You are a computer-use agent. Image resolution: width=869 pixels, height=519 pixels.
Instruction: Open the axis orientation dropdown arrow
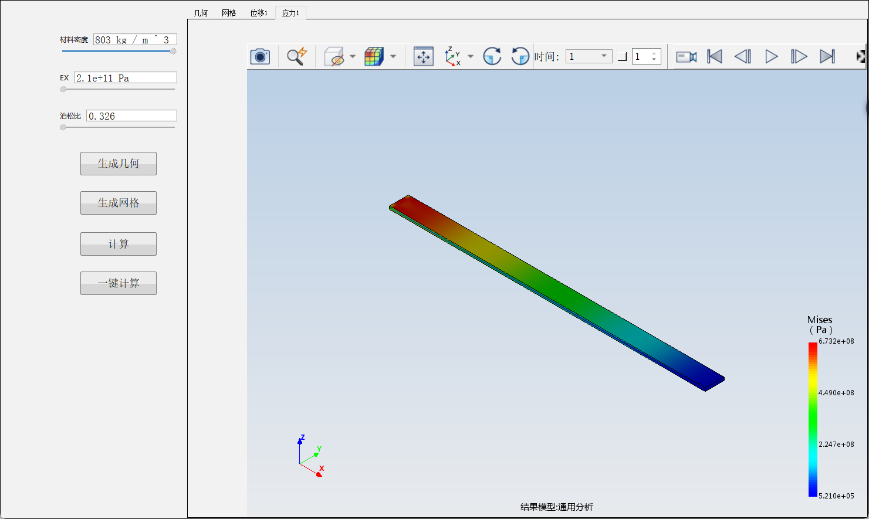click(x=471, y=56)
